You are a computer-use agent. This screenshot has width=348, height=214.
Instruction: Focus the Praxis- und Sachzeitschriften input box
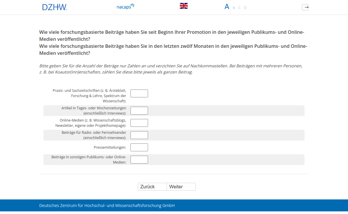point(139,93)
